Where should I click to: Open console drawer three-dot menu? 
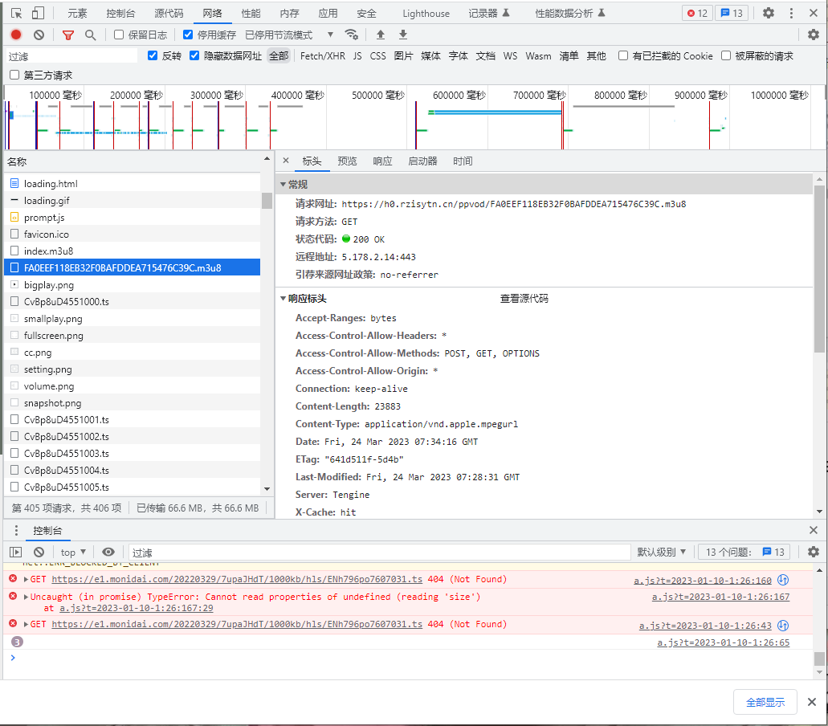point(16,530)
